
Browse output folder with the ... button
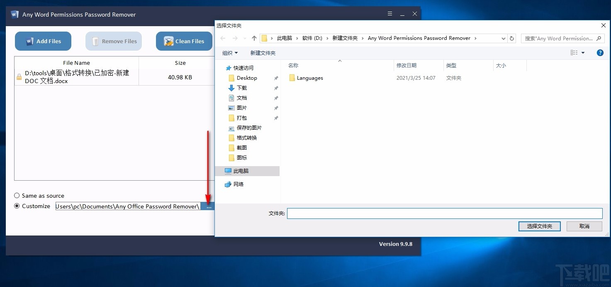pos(208,206)
